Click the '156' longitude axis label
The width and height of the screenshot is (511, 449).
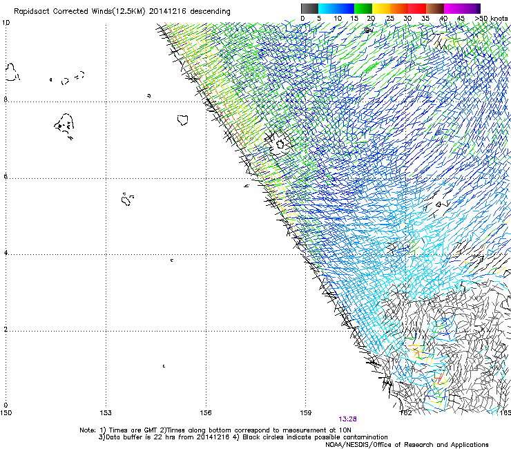point(206,413)
